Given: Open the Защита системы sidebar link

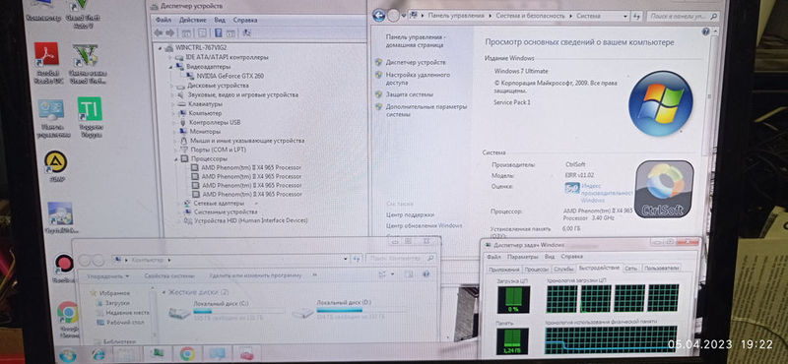Looking at the screenshot, I should 409,93.
